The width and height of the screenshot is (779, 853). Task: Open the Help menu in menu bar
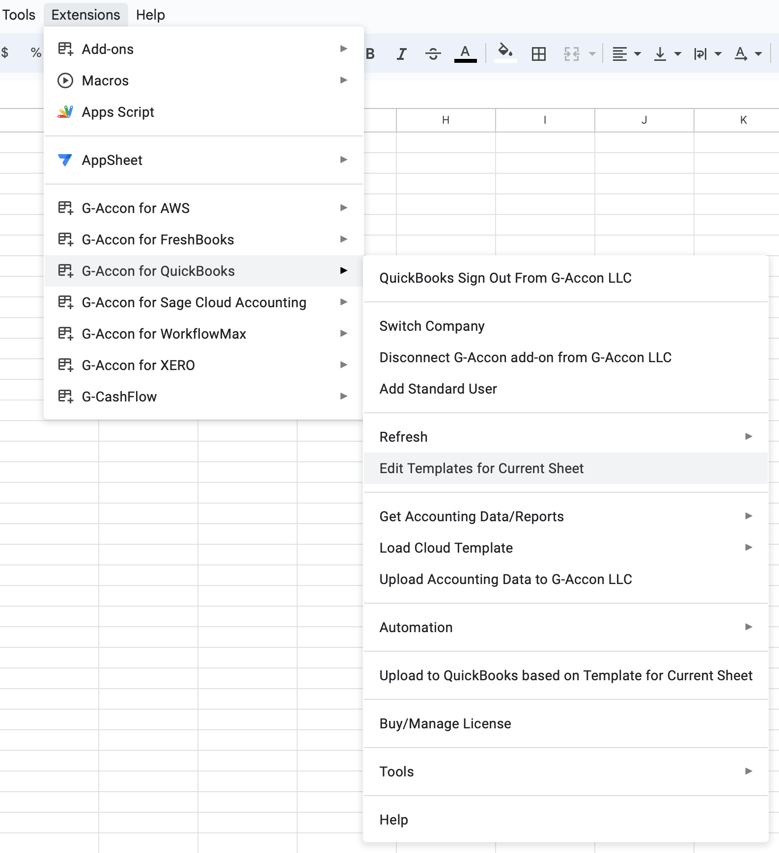[150, 15]
